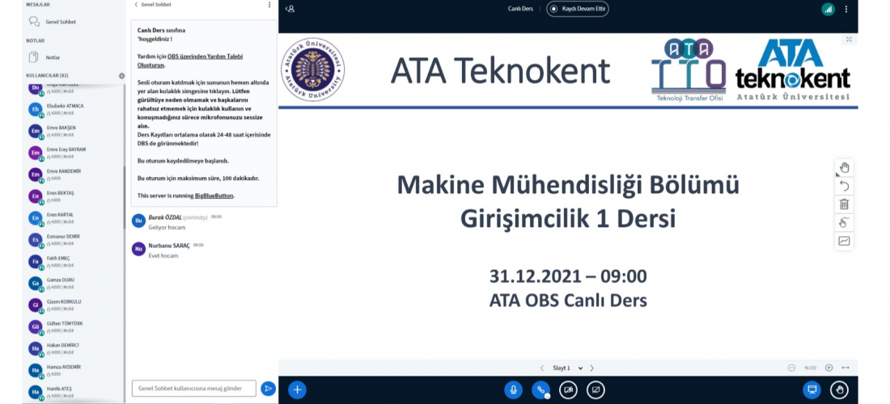This screenshot has height=404, width=890.
Task: Fit slide to width
Action: pyautogui.click(x=845, y=368)
